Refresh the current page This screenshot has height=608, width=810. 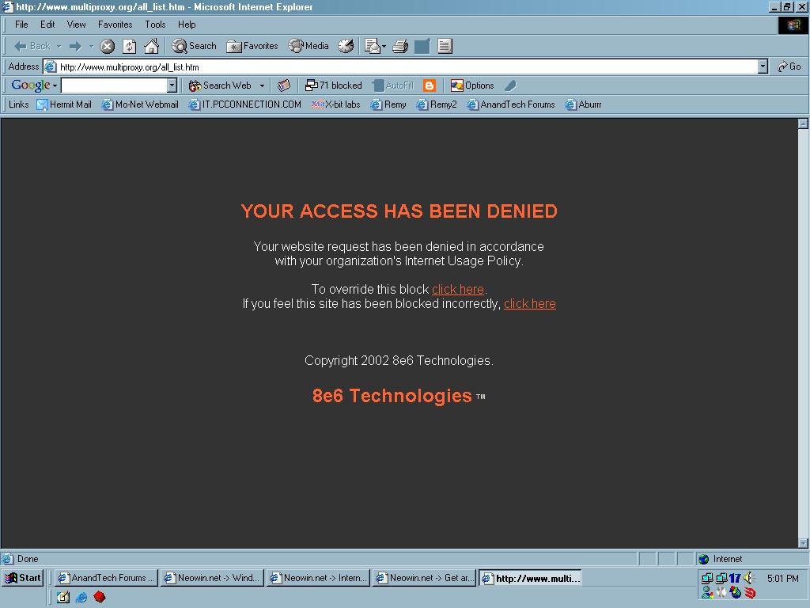point(129,47)
